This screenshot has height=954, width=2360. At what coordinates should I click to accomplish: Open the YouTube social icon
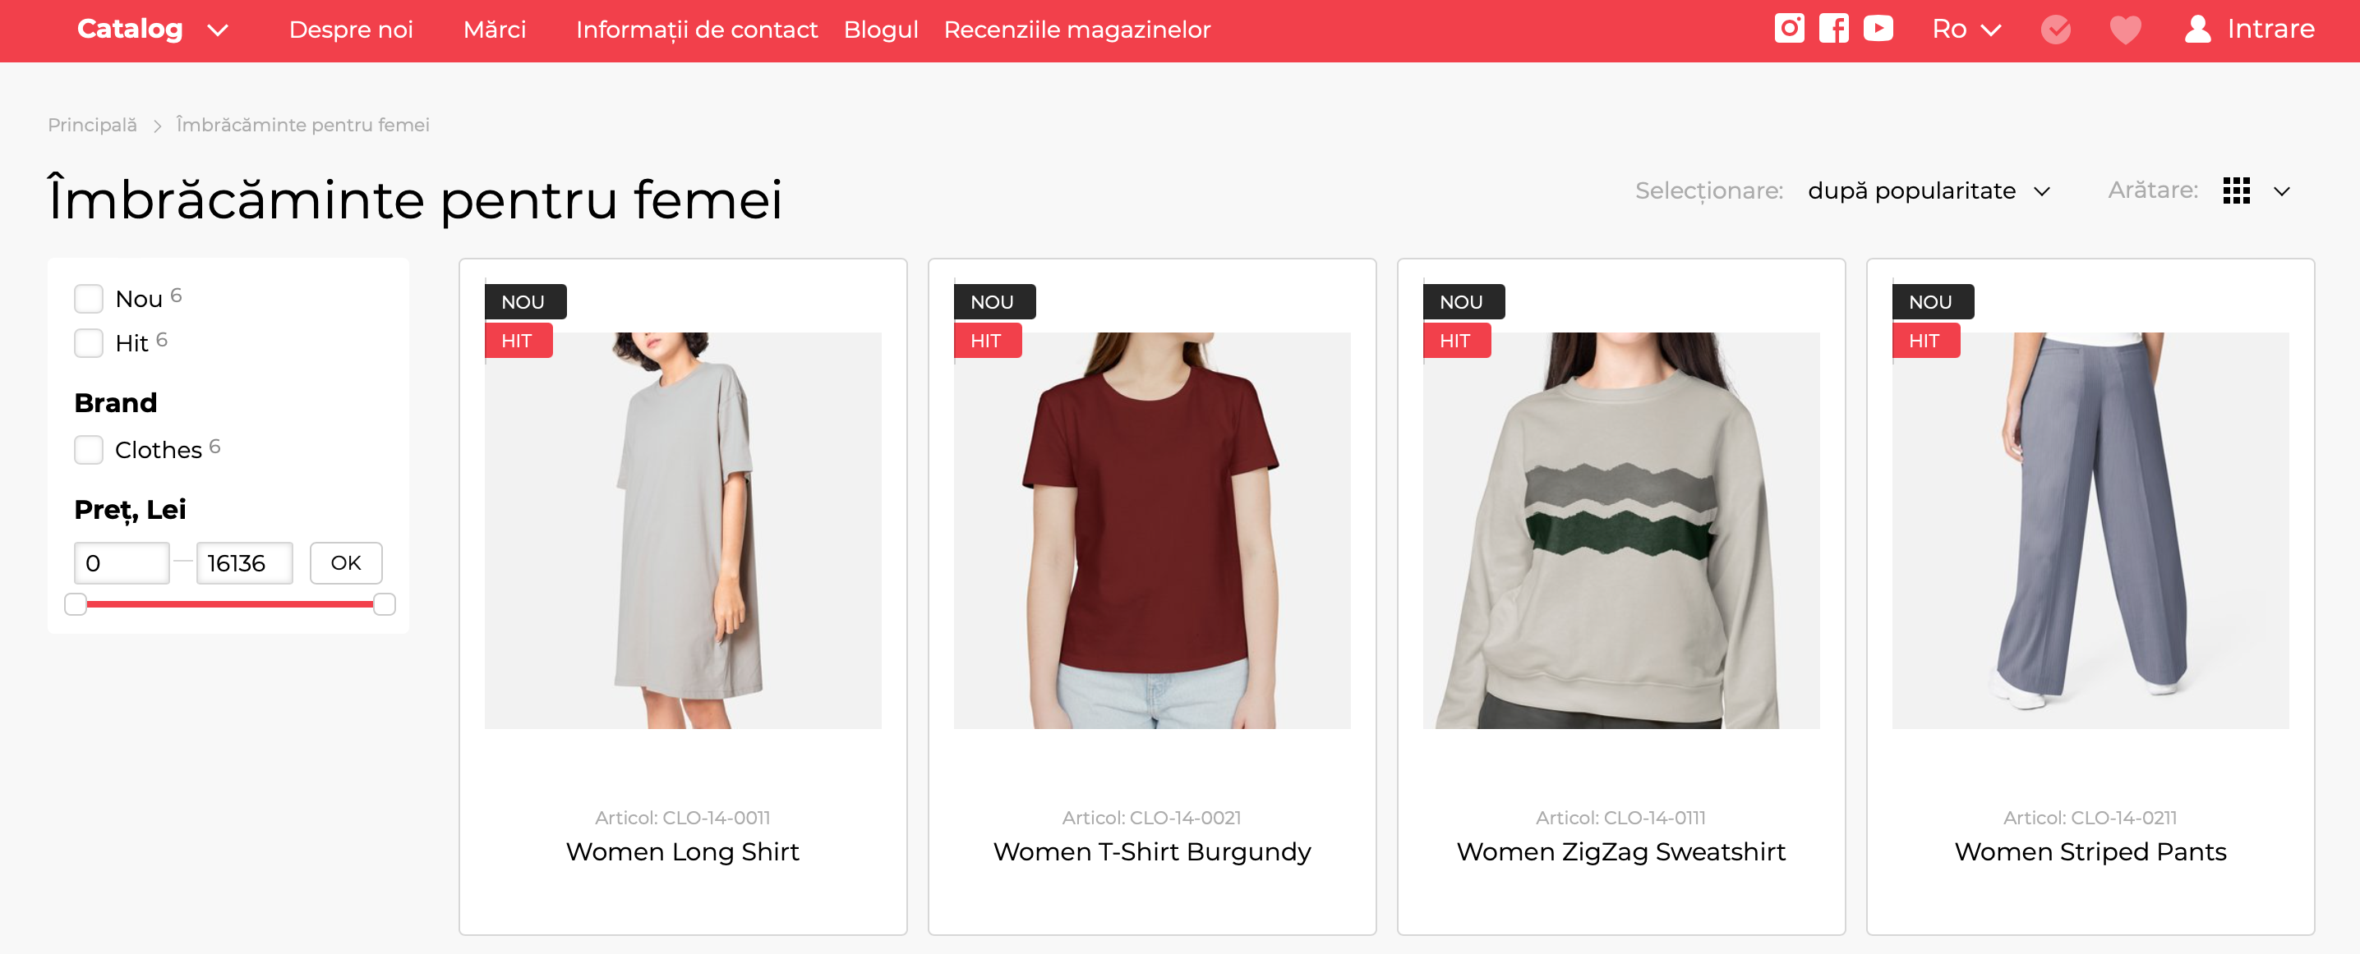pyautogui.click(x=1878, y=29)
